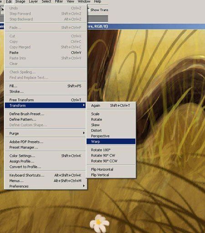Open Keyboard Shortcuts...

click(45, 175)
